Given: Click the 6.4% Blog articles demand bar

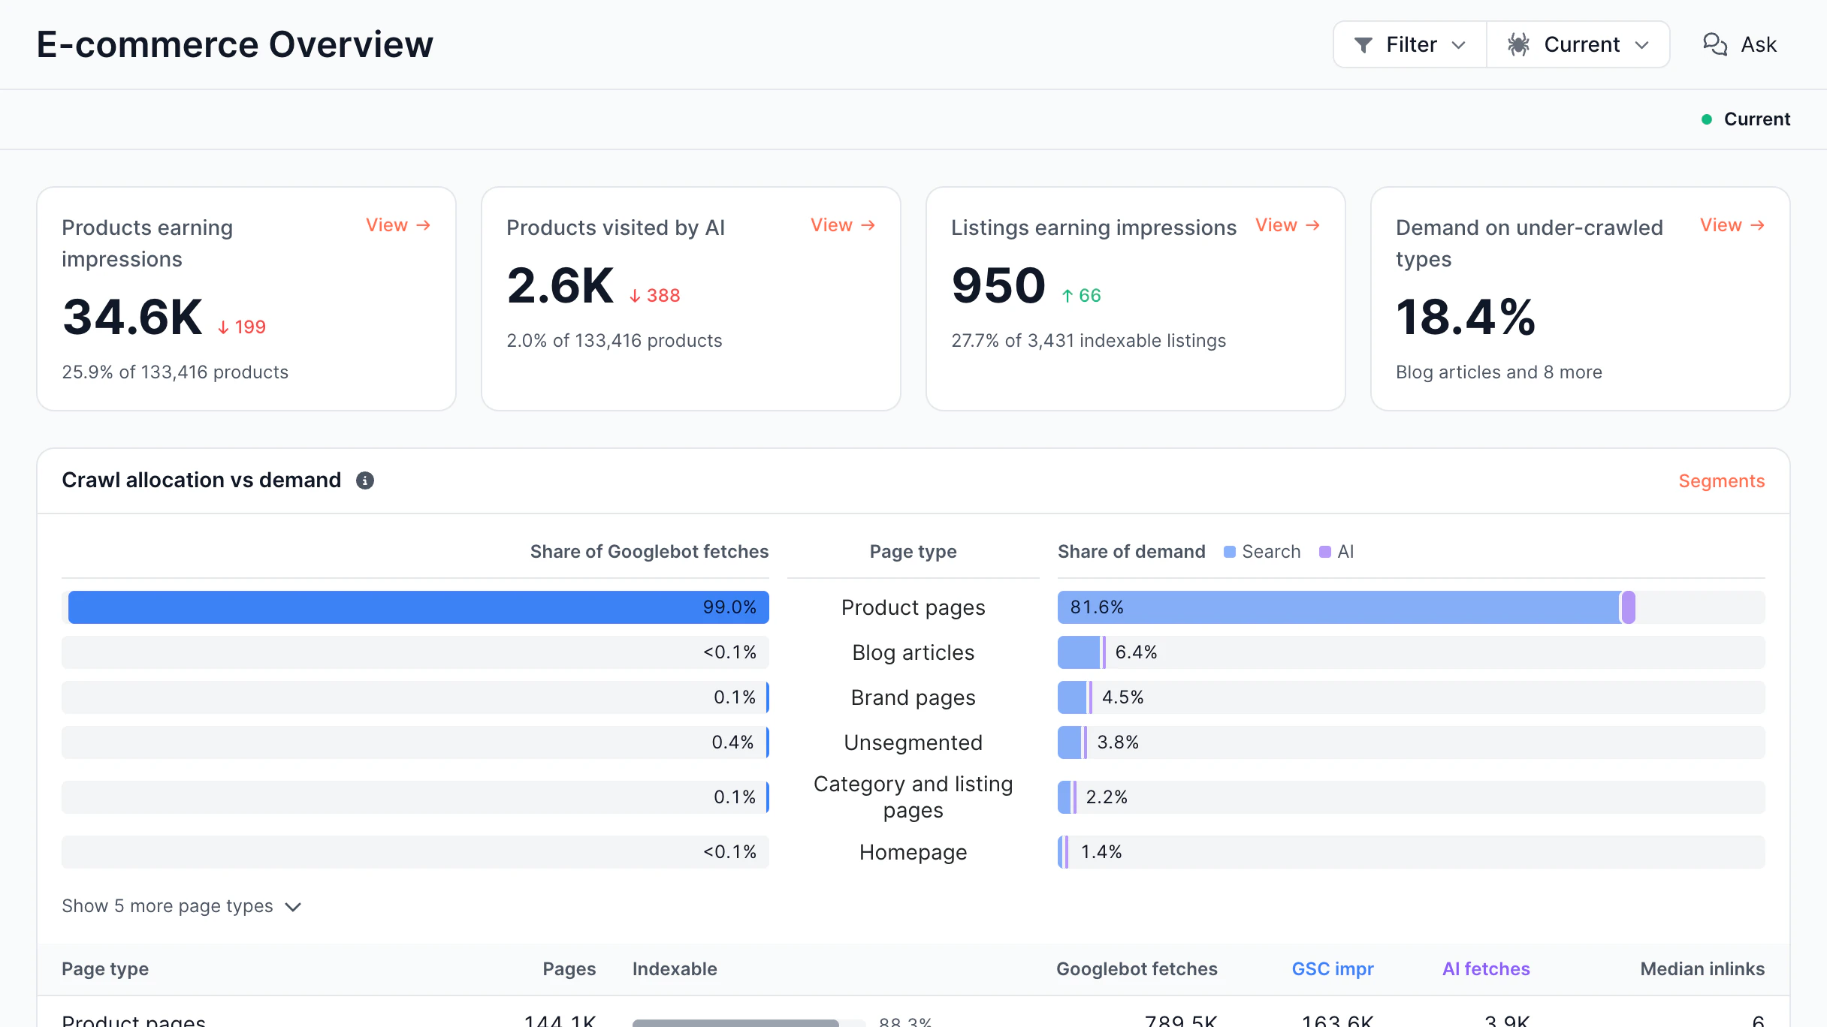Looking at the screenshot, I should coord(1081,652).
